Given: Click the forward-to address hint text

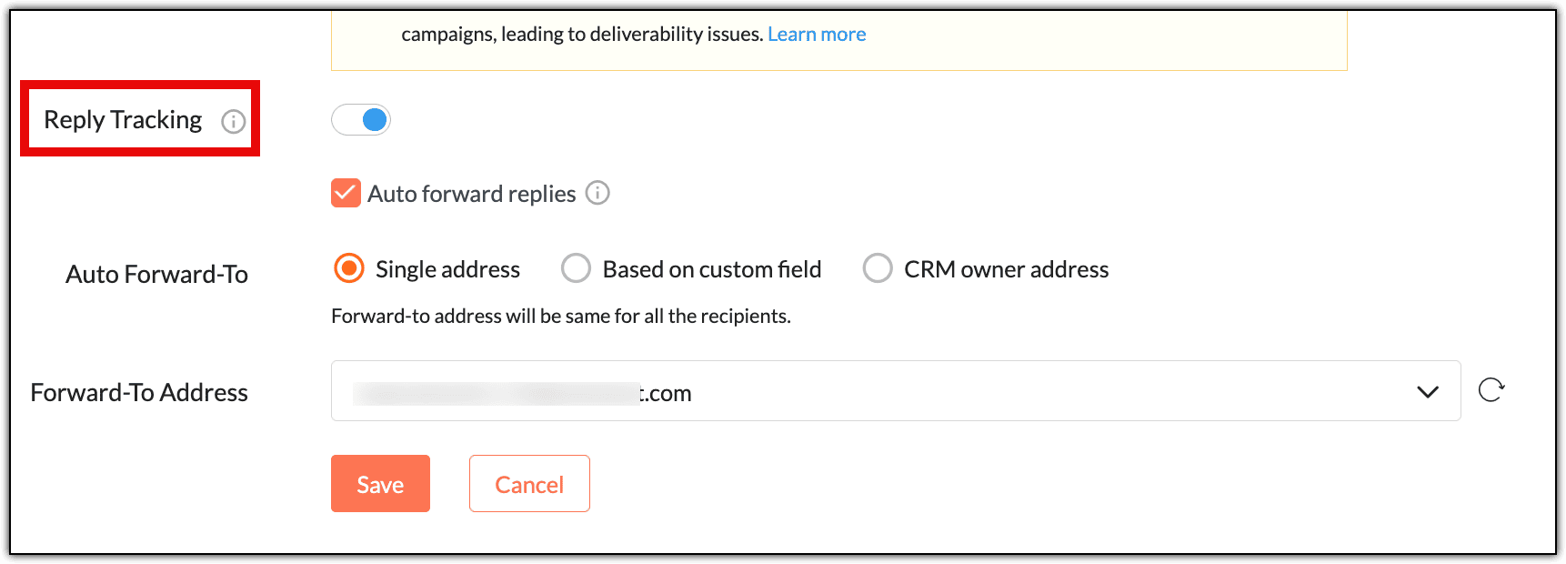Looking at the screenshot, I should tap(560, 316).
